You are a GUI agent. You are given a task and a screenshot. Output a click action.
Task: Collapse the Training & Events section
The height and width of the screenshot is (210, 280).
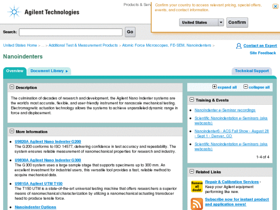click(192, 100)
